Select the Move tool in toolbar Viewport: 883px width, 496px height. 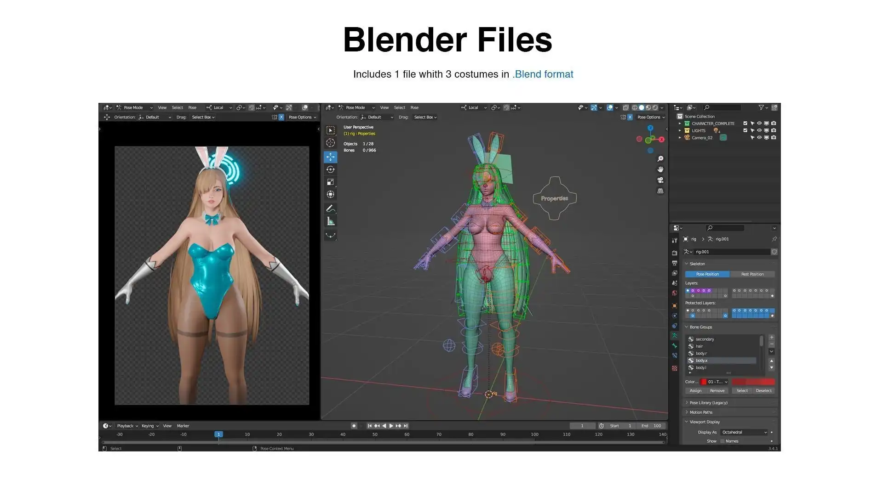(330, 157)
